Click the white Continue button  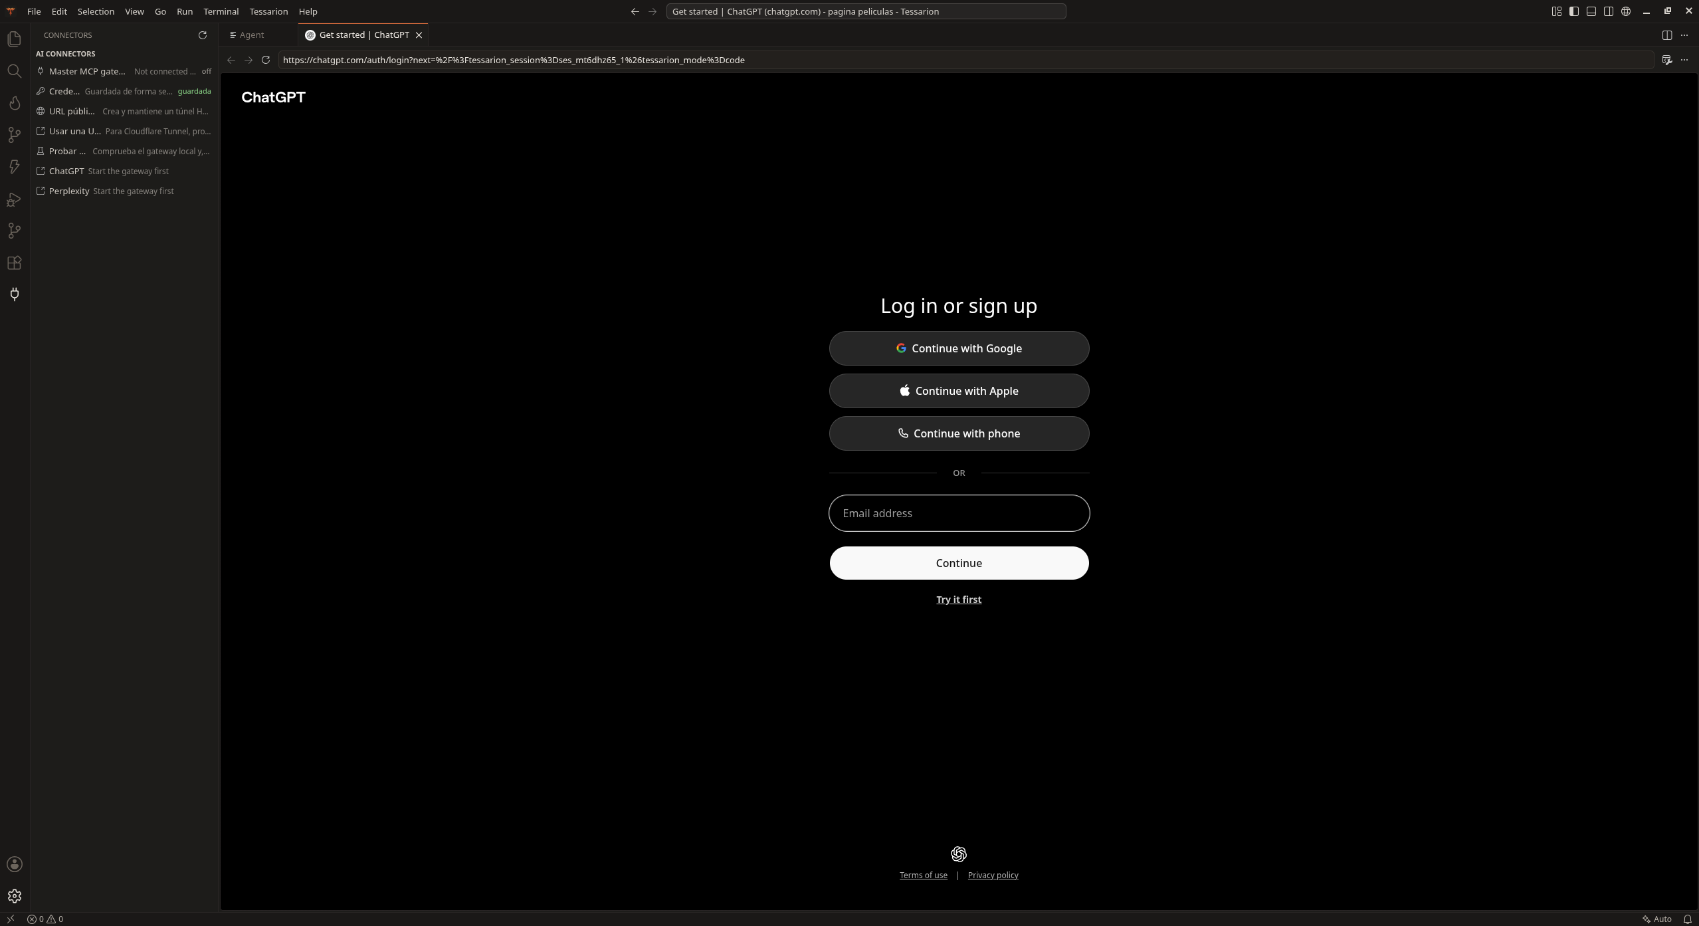(959, 563)
